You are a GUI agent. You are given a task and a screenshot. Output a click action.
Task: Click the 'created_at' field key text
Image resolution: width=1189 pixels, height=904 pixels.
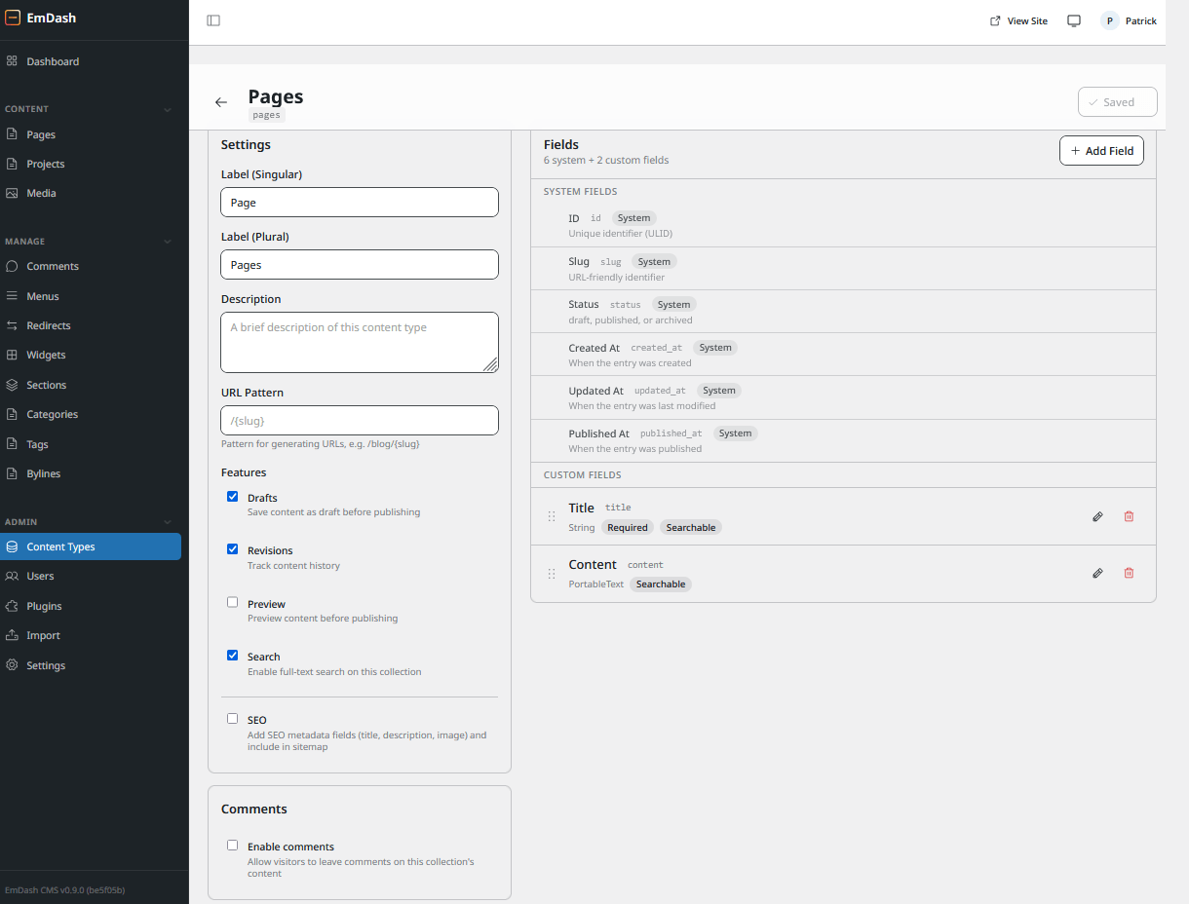(x=657, y=348)
